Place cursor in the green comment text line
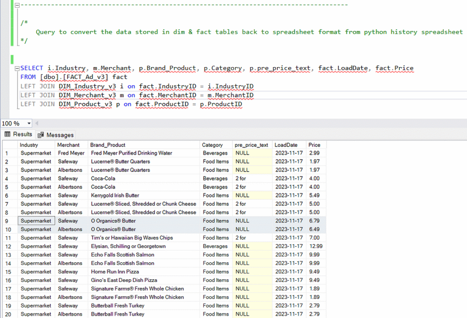 249,32
